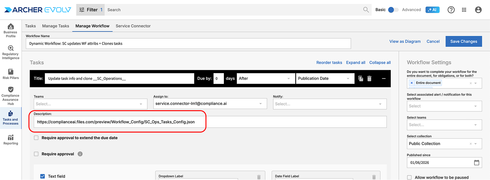The image size is (490, 180).
Task: Click the duplicate task copy icon
Action: (x=360, y=79)
